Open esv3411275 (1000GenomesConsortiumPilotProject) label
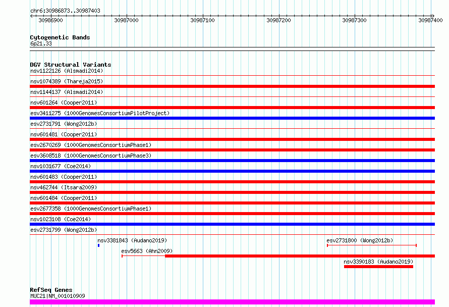 (100, 113)
